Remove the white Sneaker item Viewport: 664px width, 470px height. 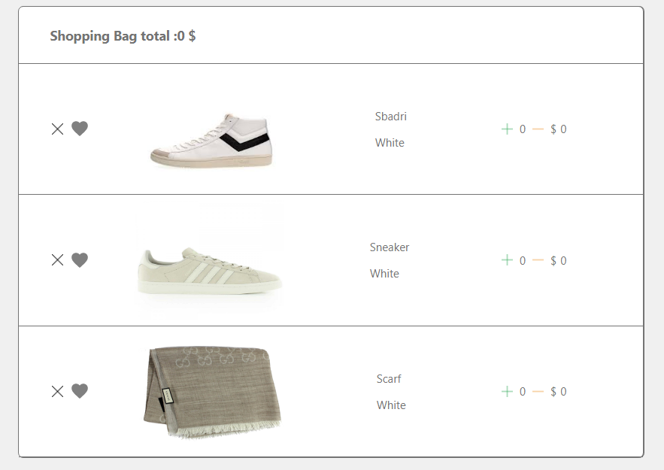coord(57,259)
